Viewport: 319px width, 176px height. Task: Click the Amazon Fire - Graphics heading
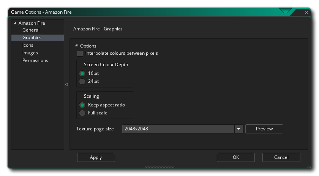click(x=98, y=29)
